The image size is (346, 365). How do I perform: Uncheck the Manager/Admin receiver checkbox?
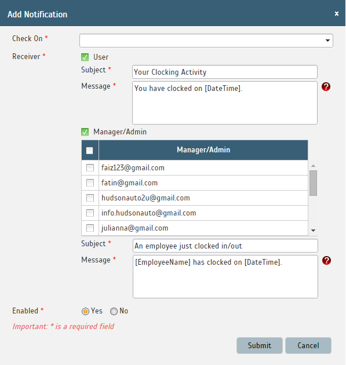85,132
